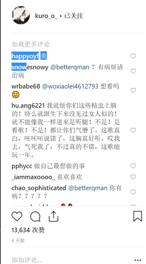Toggle the 已关注 following button
This screenshot has height=264, width=146.
tap(74, 16)
